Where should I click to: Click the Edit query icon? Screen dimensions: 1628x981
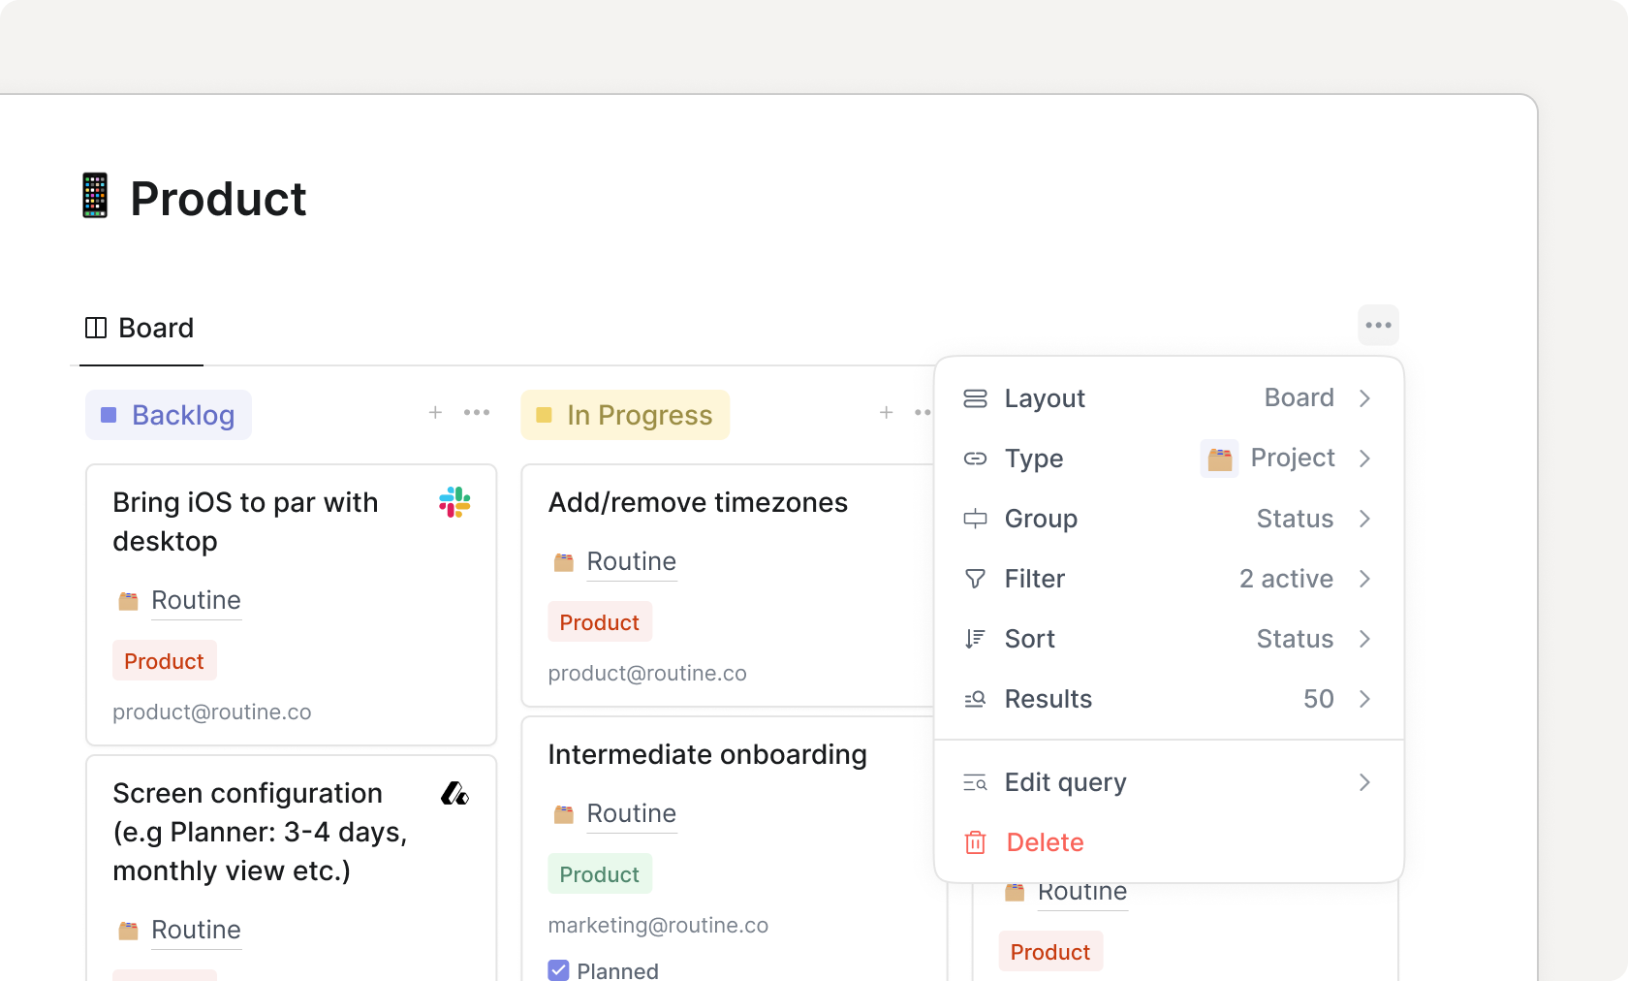point(975,782)
